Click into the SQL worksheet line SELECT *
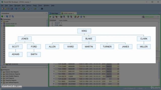Screen dimensions: 161x90 (58, 23)
